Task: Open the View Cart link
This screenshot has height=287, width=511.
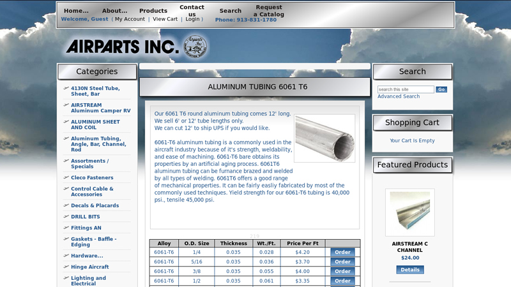Action: (165, 19)
